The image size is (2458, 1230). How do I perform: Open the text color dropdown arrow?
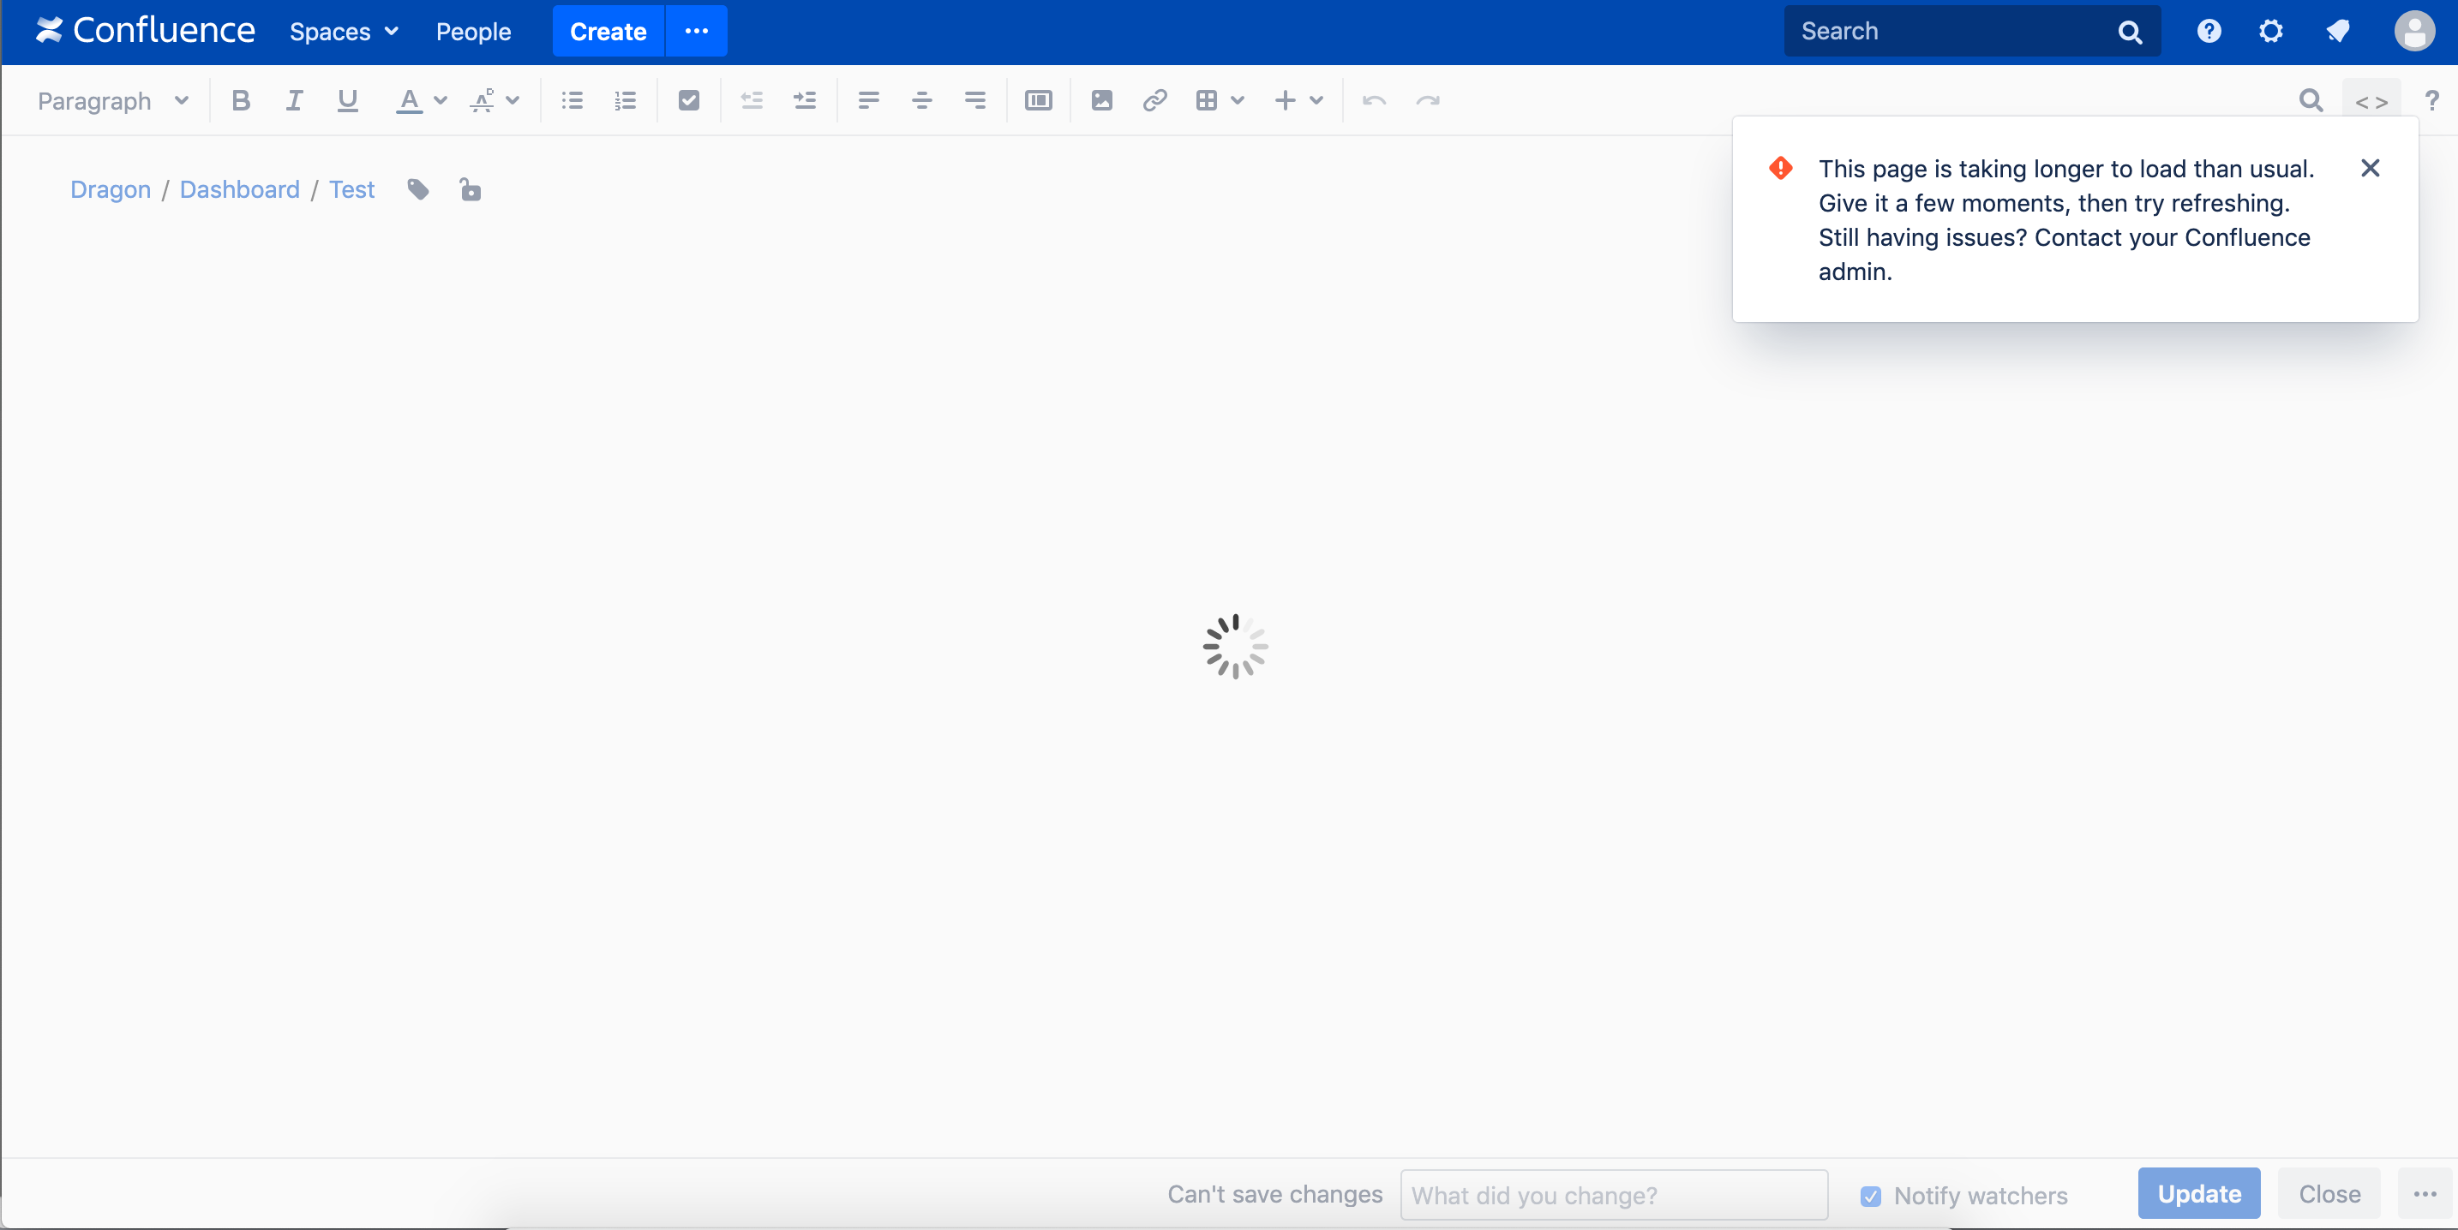coord(441,100)
